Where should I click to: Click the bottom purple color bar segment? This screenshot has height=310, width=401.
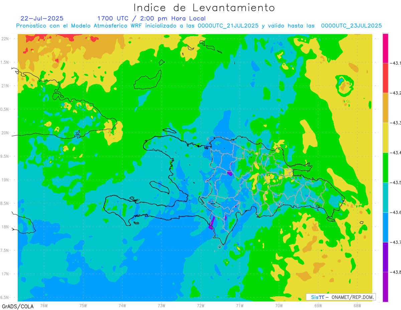tap(385, 287)
